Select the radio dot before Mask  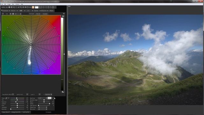pos(48,11)
